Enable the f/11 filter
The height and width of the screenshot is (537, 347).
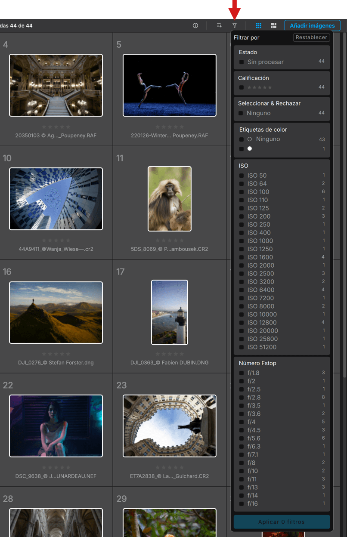(x=242, y=479)
